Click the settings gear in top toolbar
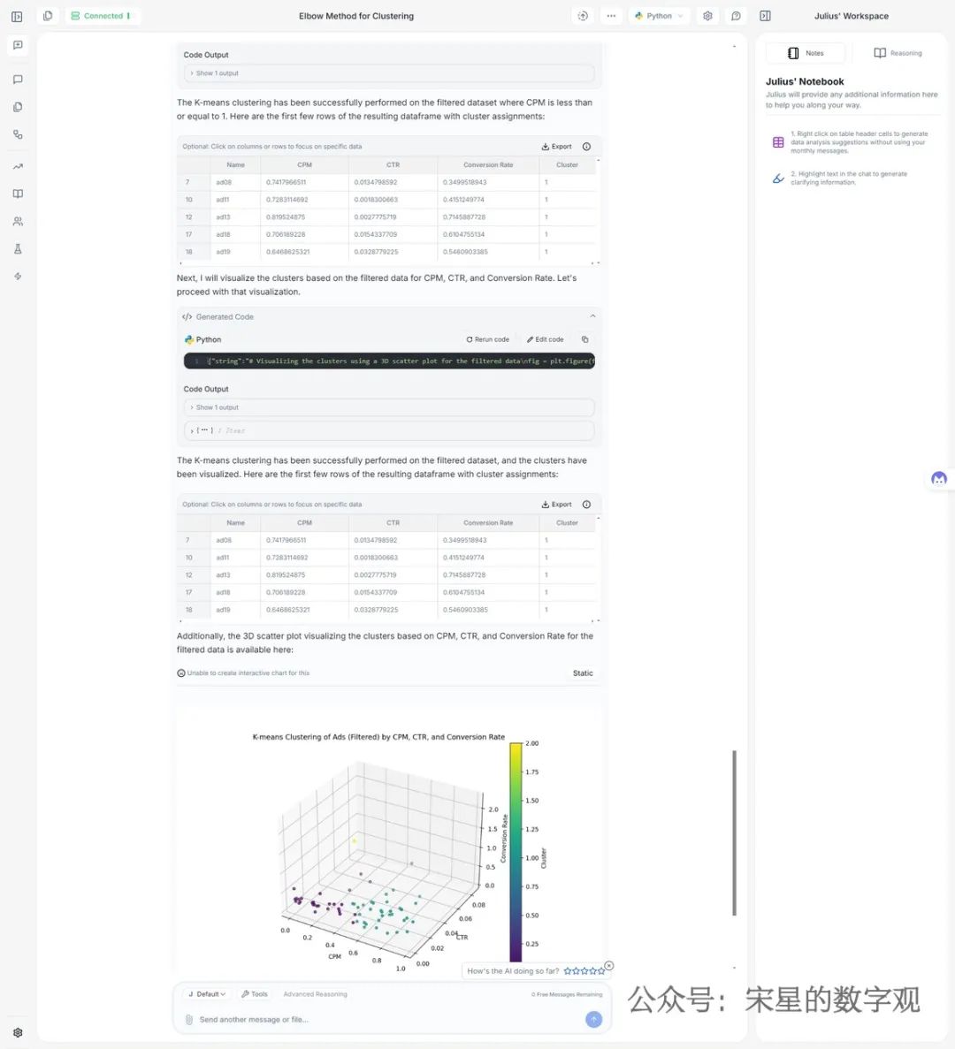The height and width of the screenshot is (1049, 955). pos(707,16)
